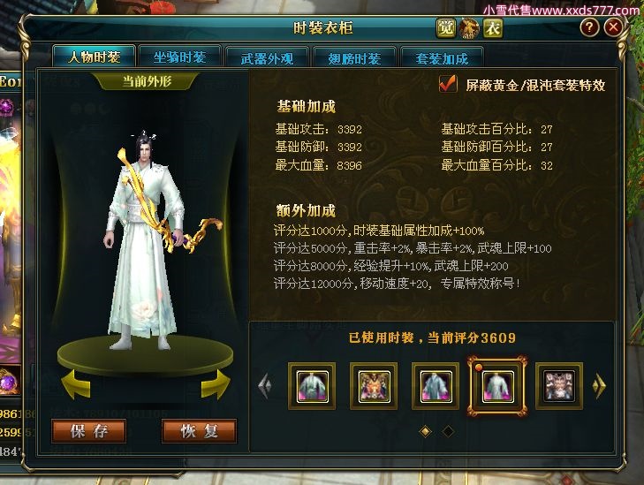Select the third blue robe costume icon

tap(436, 386)
